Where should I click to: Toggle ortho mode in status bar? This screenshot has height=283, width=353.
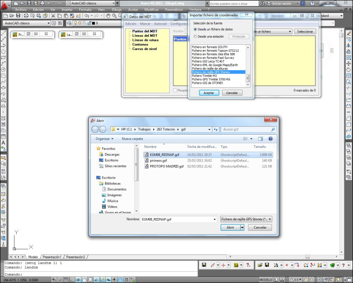[71, 280]
